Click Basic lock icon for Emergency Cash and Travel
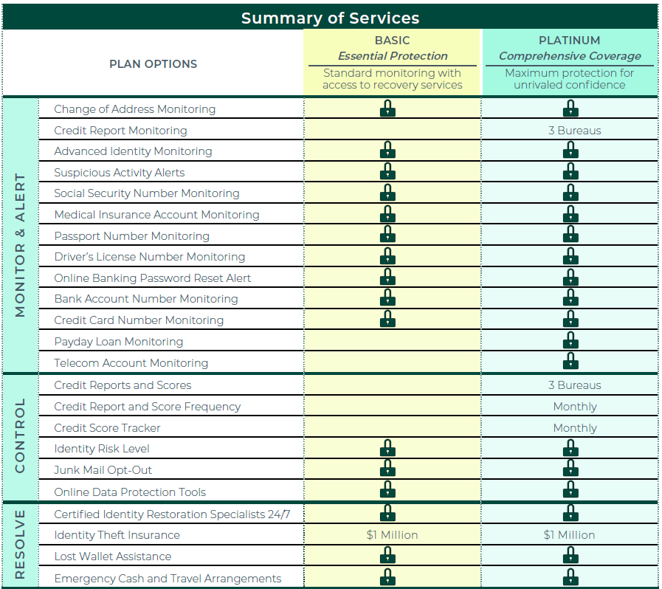This screenshot has height=589, width=662. 387,578
